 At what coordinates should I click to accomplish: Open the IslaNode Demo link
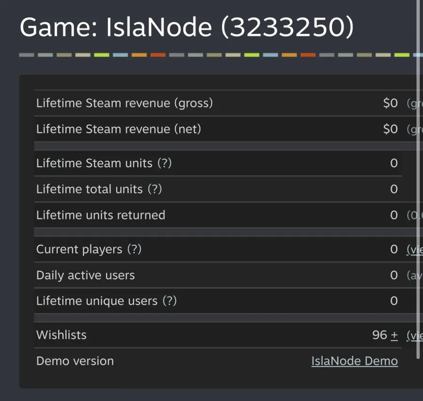(x=354, y=361)
